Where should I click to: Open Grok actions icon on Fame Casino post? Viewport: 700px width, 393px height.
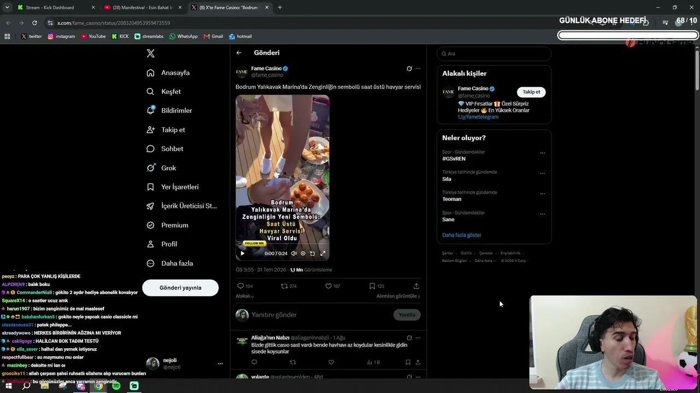coord(409,69)
